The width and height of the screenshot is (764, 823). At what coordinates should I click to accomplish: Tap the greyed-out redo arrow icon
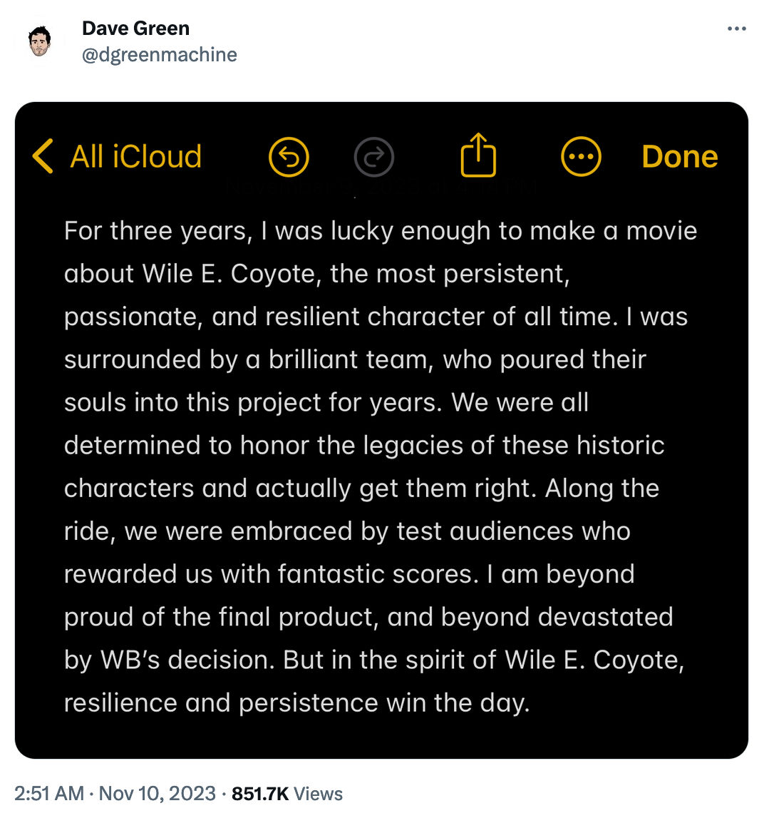tap(374, 156)
